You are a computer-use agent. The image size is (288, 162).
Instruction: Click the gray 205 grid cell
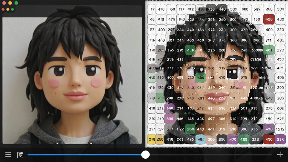pyautogui.click(x=161, y=50)
